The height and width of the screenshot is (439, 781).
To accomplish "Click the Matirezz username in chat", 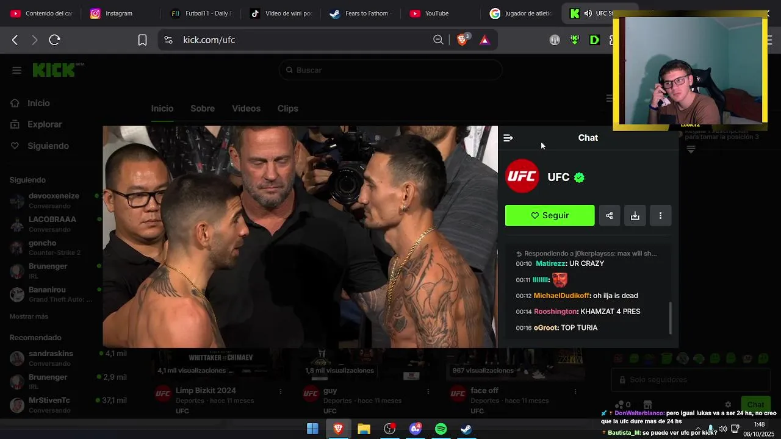I will tap(551, 263).
